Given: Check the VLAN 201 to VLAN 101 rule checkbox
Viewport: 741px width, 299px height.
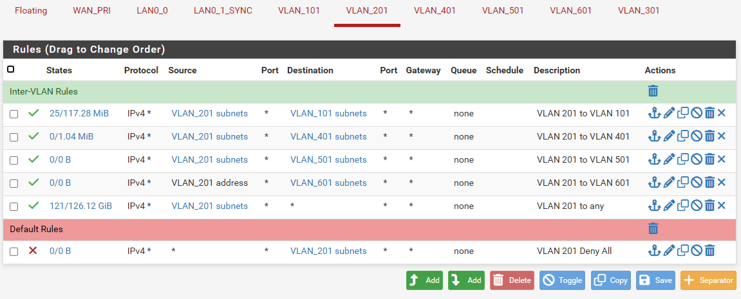Looking at the screenshot, I should 14,114.
